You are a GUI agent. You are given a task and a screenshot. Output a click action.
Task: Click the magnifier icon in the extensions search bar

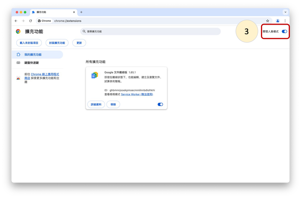(84, 31)
